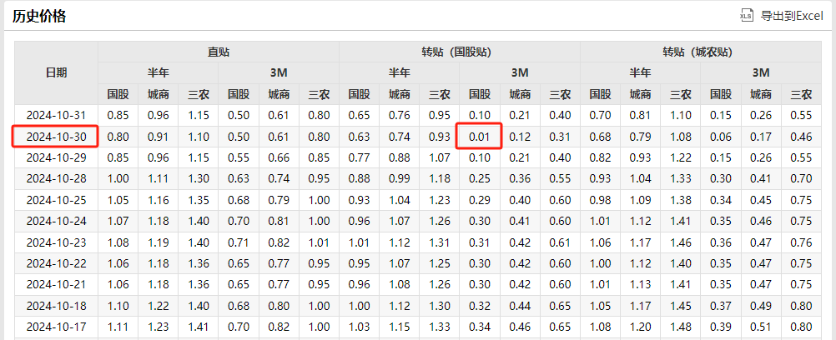Viewport: 836px width, 340px height.
Task: Click the highlighted 0.01 rate cell
Action: point(479,137)
